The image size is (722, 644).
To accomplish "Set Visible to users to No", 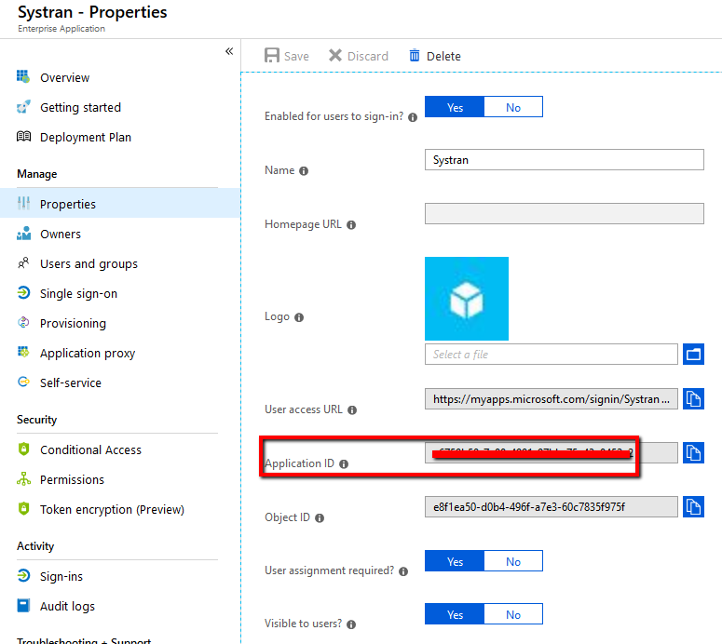I will click(513, 614).
